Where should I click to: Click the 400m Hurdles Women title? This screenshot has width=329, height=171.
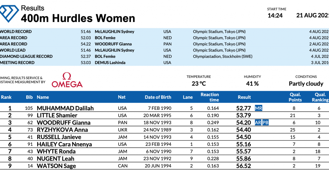tap(78, 18)
